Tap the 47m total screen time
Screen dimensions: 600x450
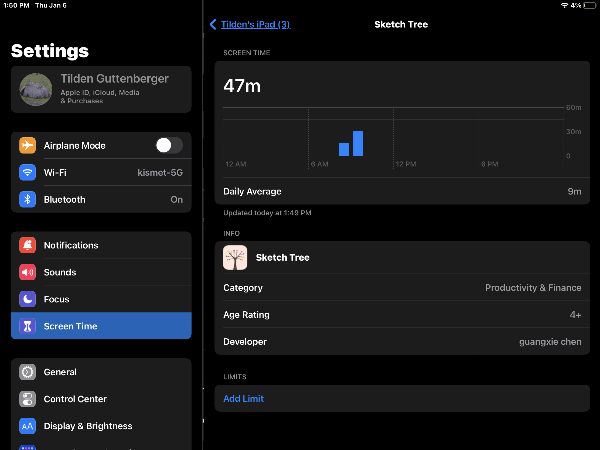(242, 86)
